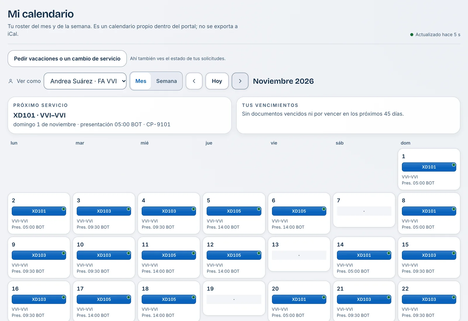Open the XD103 duty on day 3
Viewport: 468px width, 321px height.
pyautogui.click(x=104, y=211)
